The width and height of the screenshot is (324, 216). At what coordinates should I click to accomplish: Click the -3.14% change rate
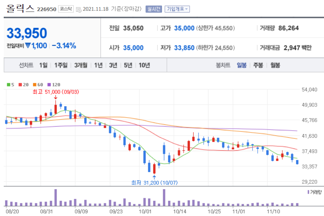[x=64, y=46]
